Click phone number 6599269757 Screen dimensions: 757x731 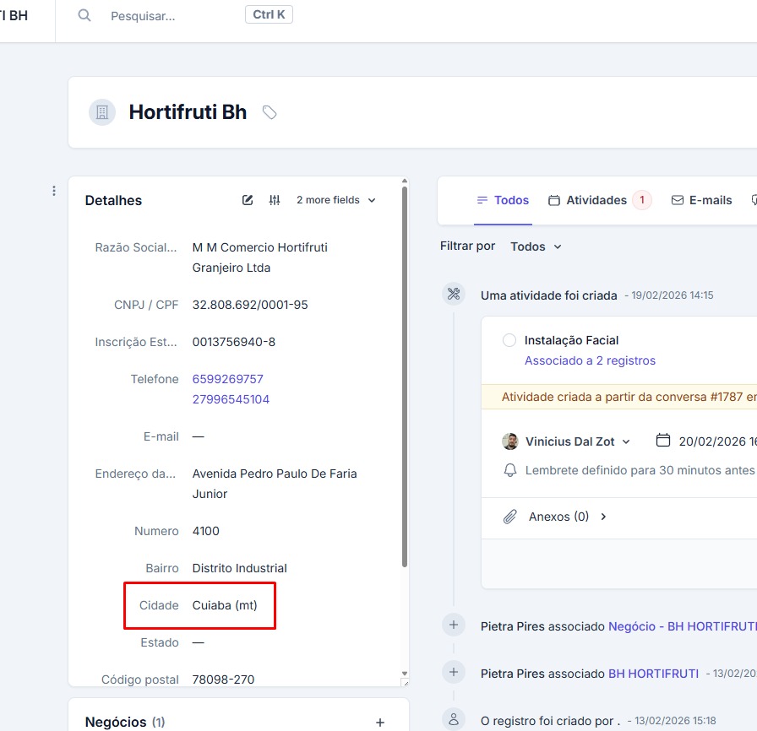point(228,379)
